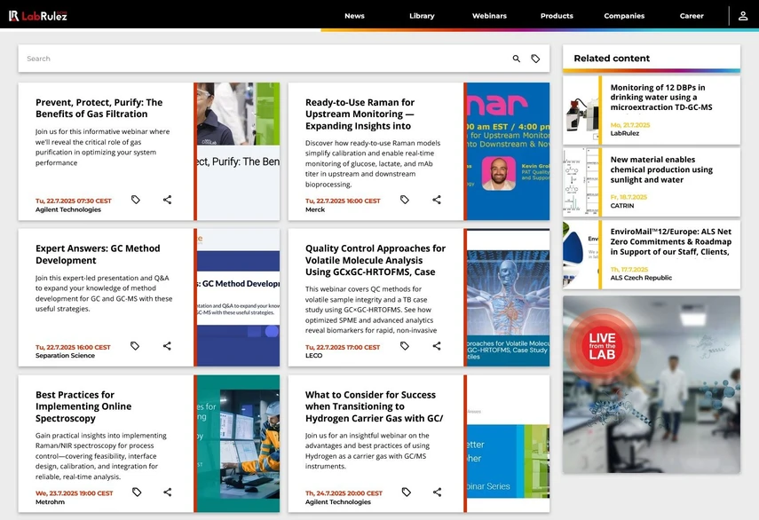Image resolution: width=759 pixels, height=520 pixels.
Task: Open EnviroMail 12/Europe ALS Net Zero article
Action: point(671,241)
